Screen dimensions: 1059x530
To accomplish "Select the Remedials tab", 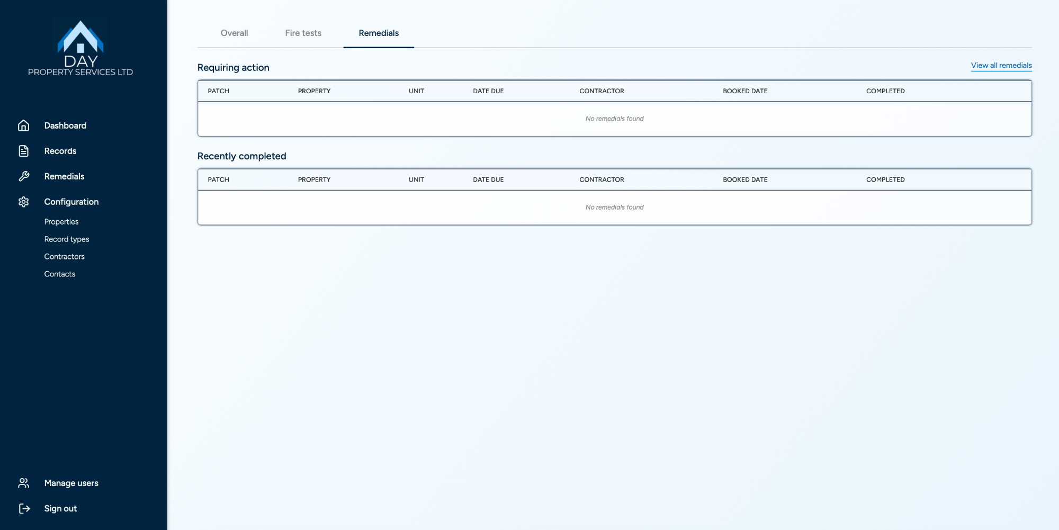I will [379, 33].
